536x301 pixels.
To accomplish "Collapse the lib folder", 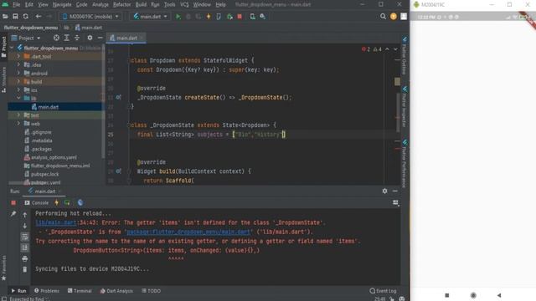I will 18,99.
